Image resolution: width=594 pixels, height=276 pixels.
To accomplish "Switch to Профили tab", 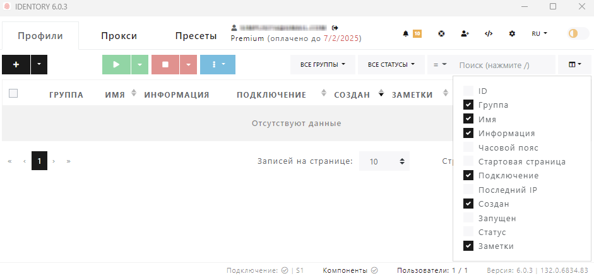I will tap(40, 36).
